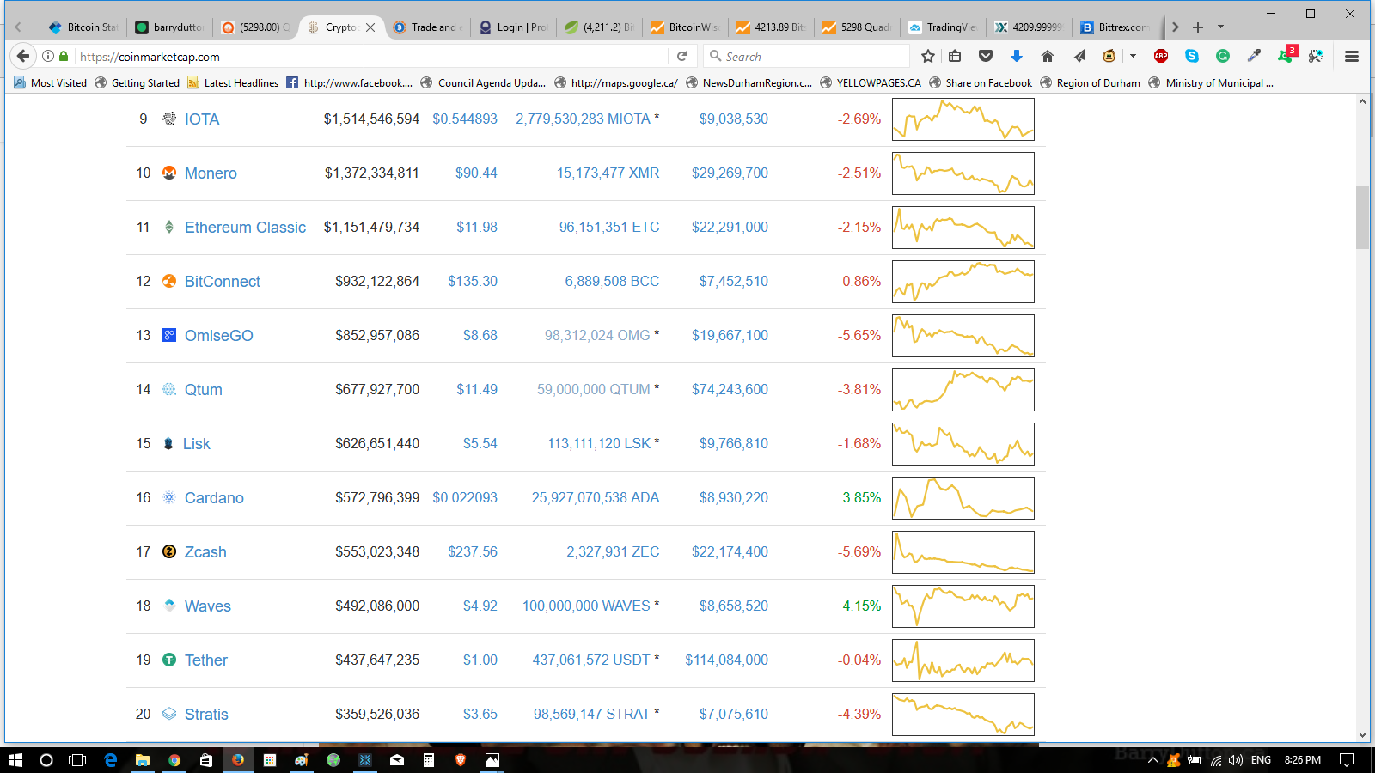Go to the browser home page
The image size is (1375, 773).
pyautogui.click(x=1047, y=57)
